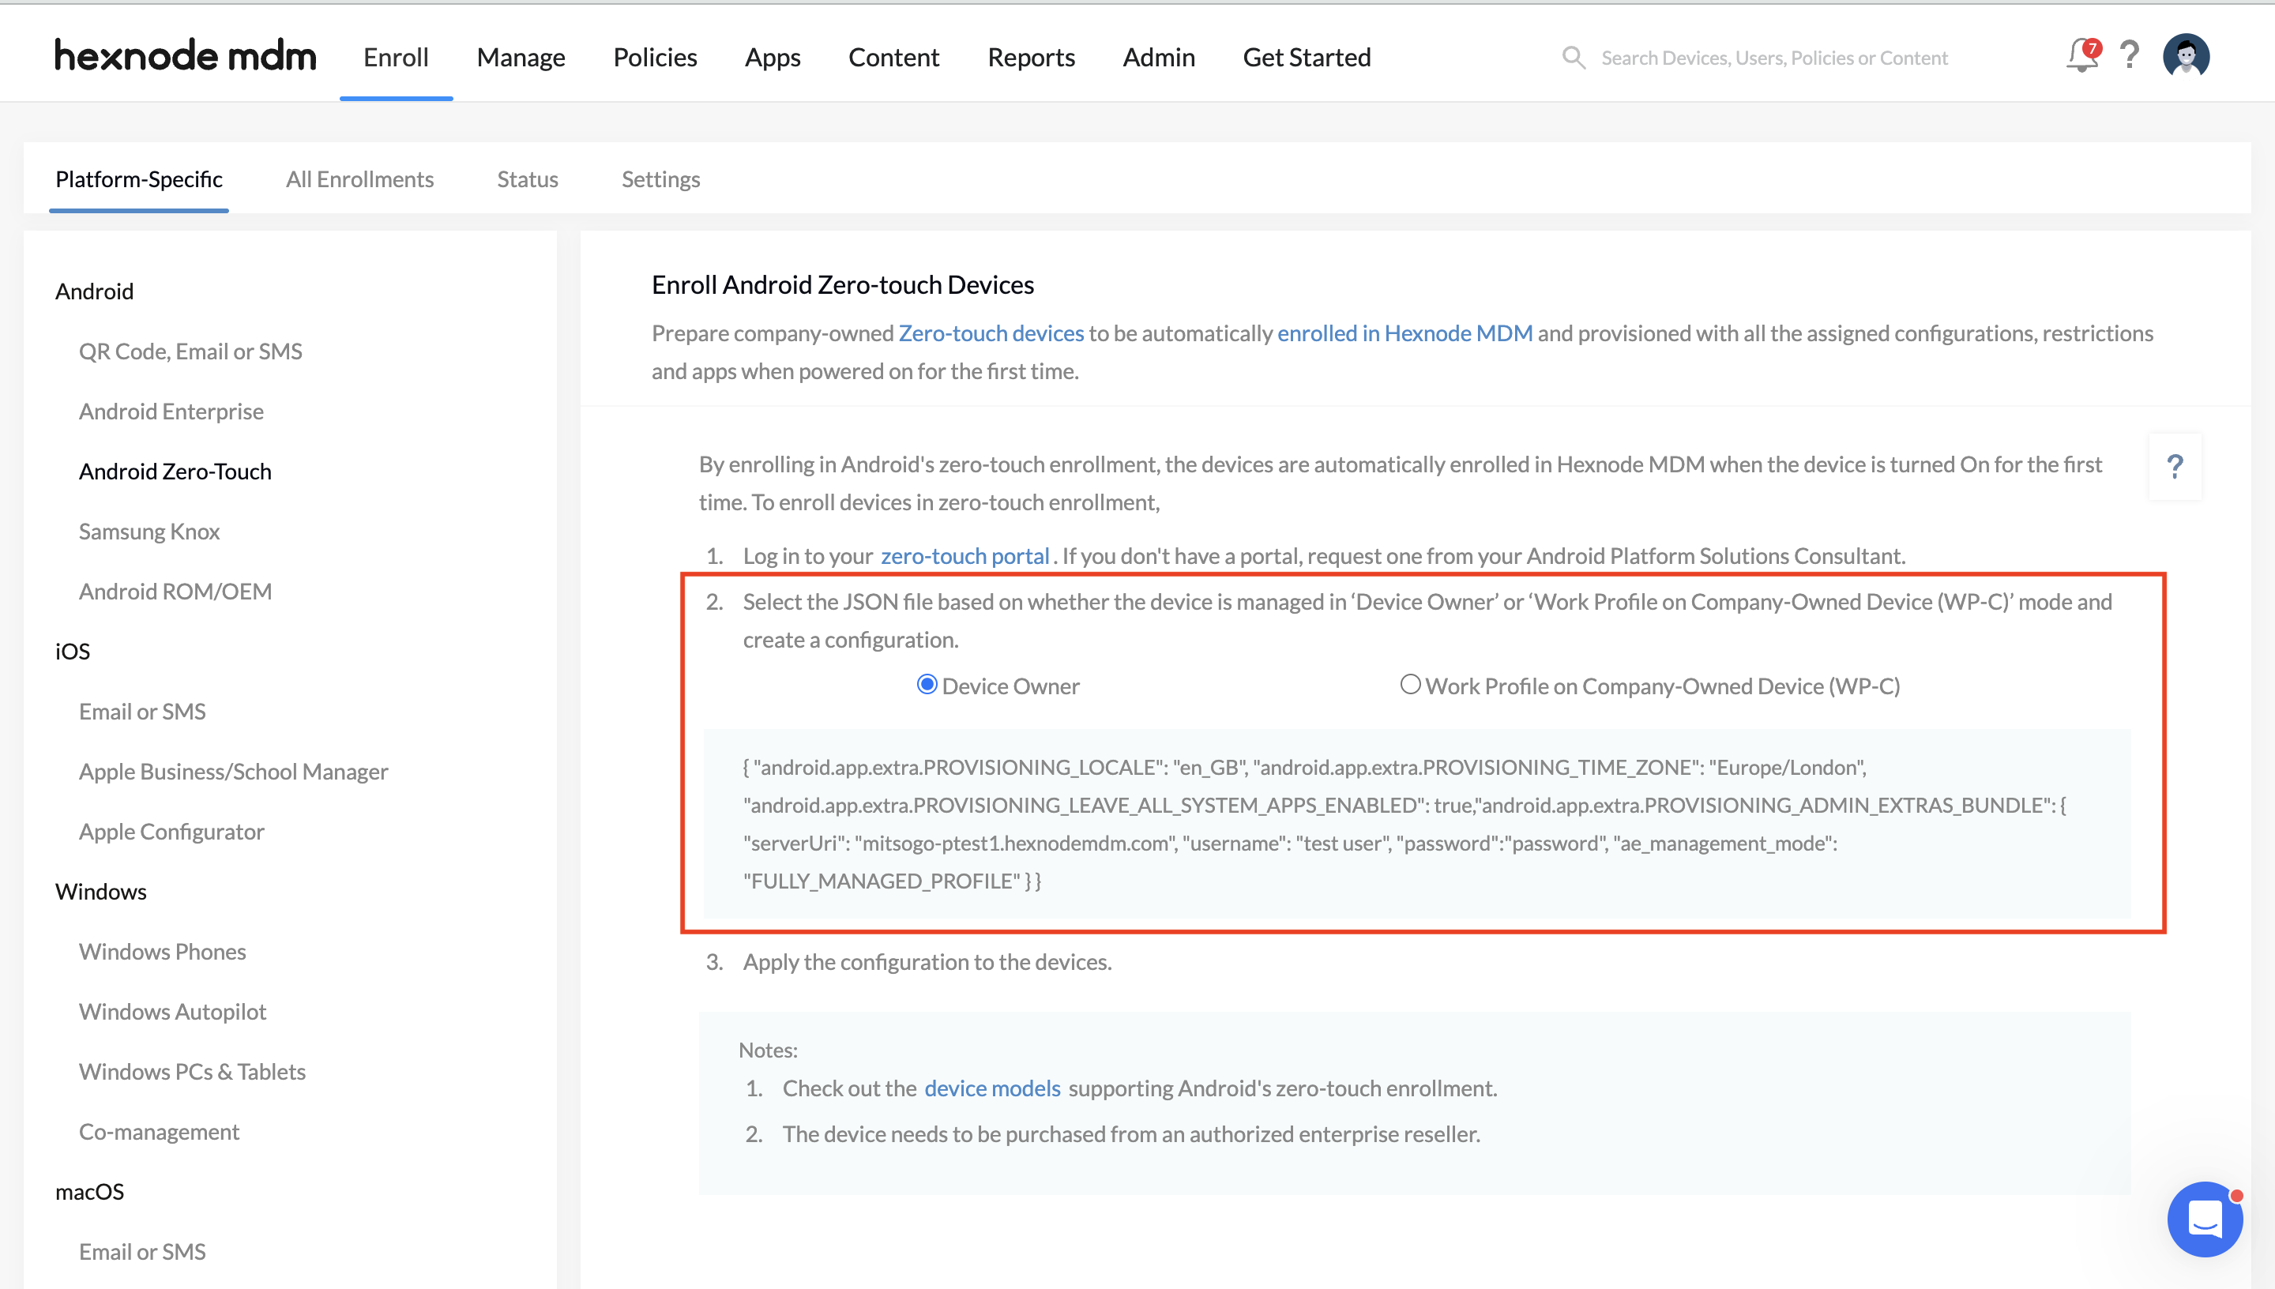The width and height of the screenshot is (2275, 1289).
Task: Select Email or SMS under iOS
Action: pyautogui.click(x=141, y=712)
